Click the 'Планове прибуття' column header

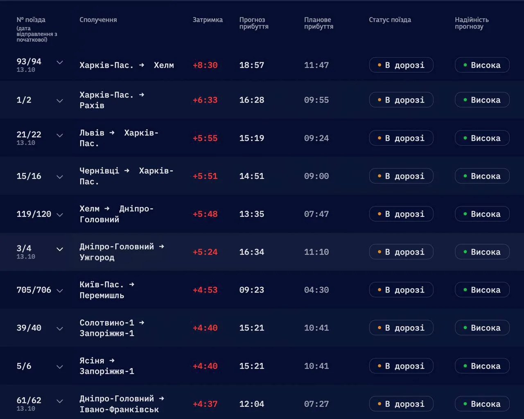click(x=318, y=23)
